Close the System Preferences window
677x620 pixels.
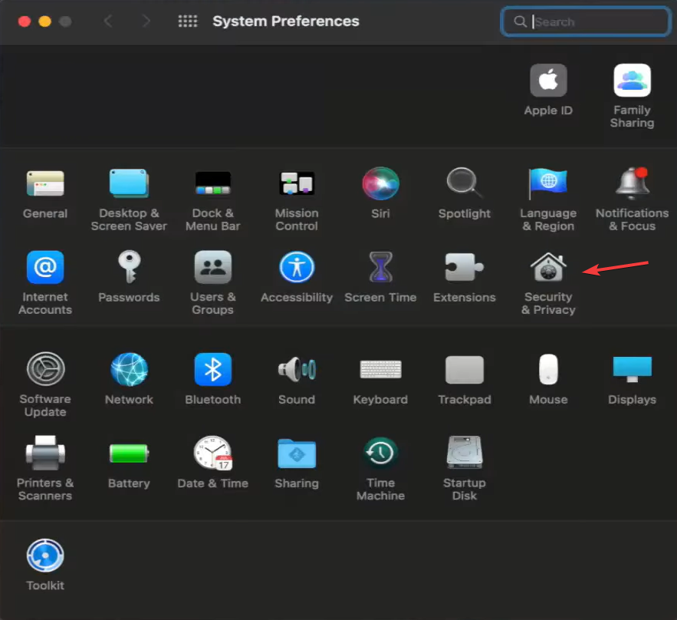click(x=25, y=21)
